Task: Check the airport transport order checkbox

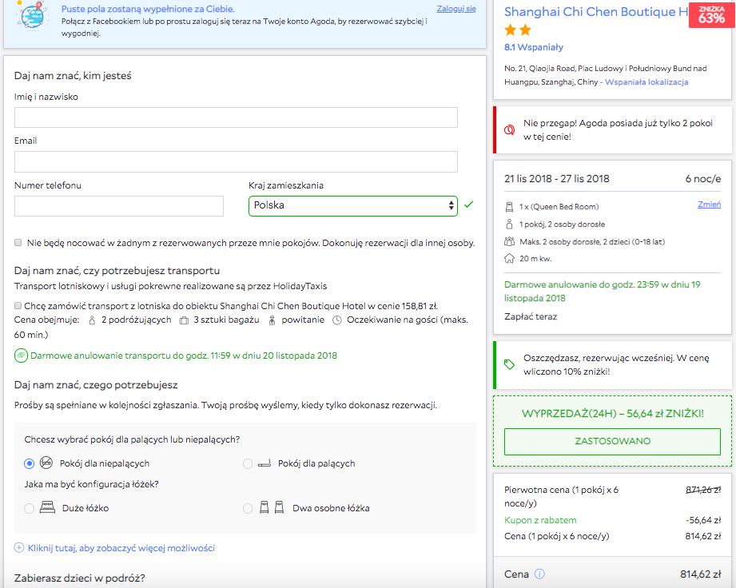Action: 18,306
